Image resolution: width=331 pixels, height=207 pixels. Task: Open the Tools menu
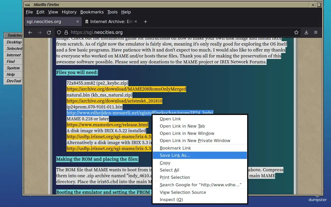pyautogui.click(x=112, y=12)
